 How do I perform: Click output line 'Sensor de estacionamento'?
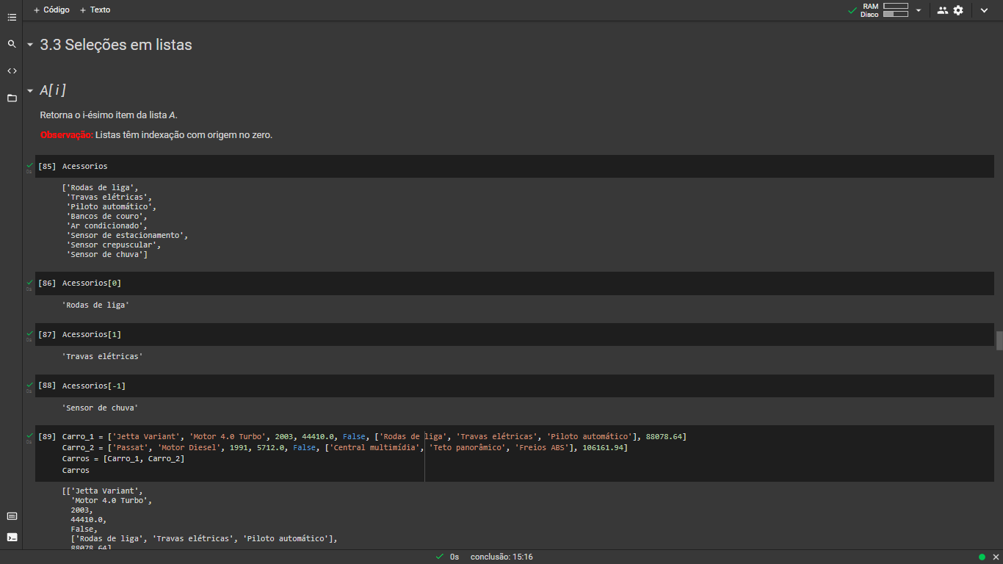click(x=127, y=236)
